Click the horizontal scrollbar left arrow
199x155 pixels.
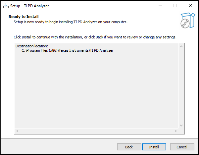pos(17,131)
